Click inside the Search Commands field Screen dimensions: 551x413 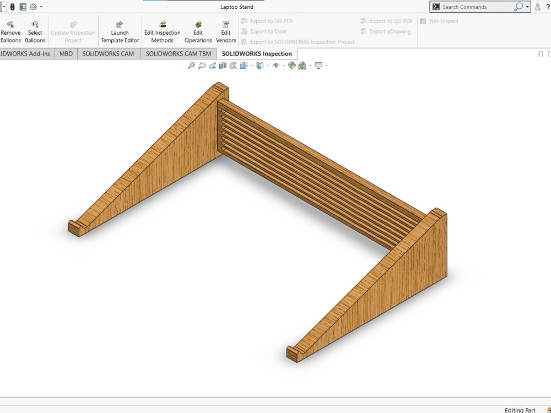coord(479,7)
